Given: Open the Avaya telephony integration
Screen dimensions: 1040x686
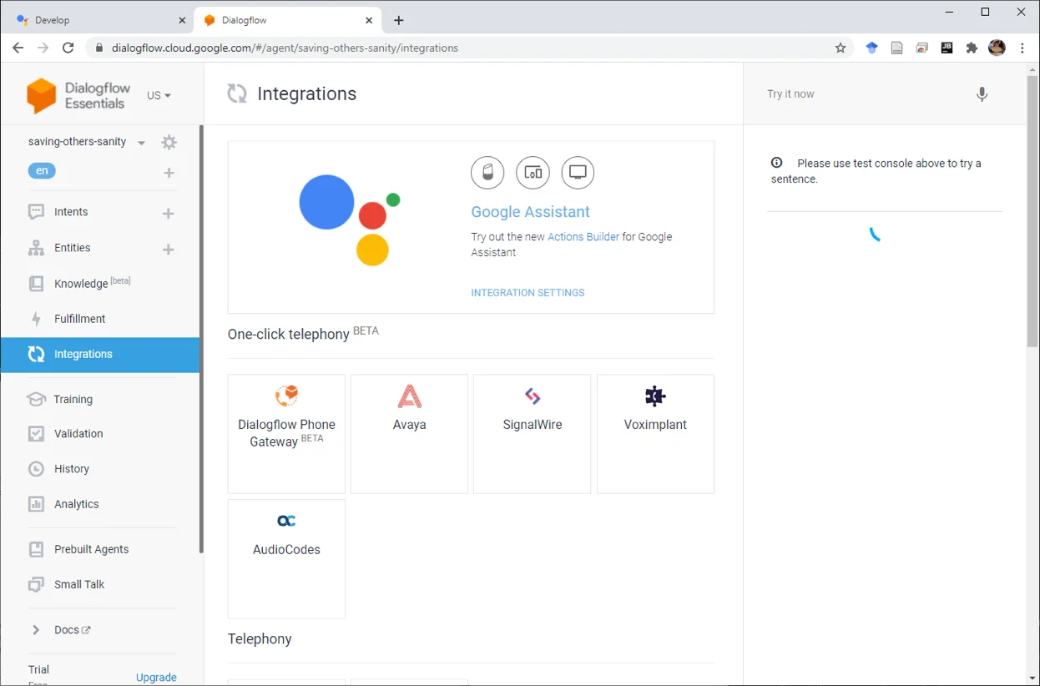Looking at the screenshot, I should point(409,433).
